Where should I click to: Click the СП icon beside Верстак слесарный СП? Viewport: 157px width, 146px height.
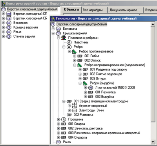9,14
